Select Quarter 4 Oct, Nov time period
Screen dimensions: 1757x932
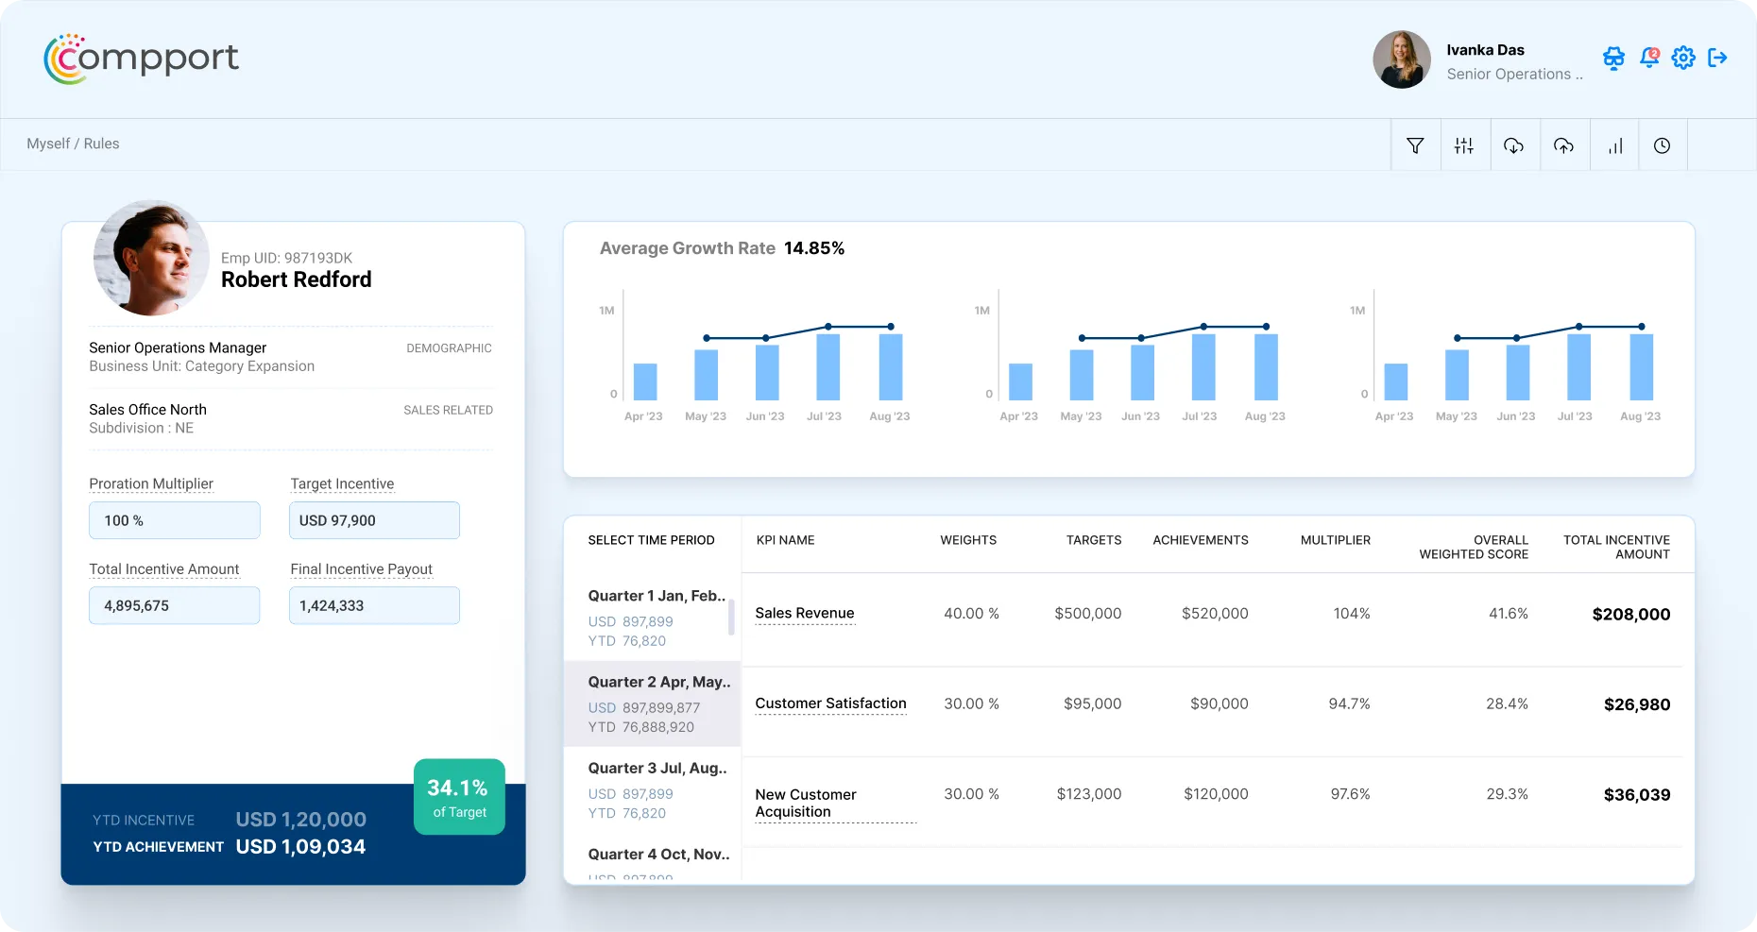point(652,861)
